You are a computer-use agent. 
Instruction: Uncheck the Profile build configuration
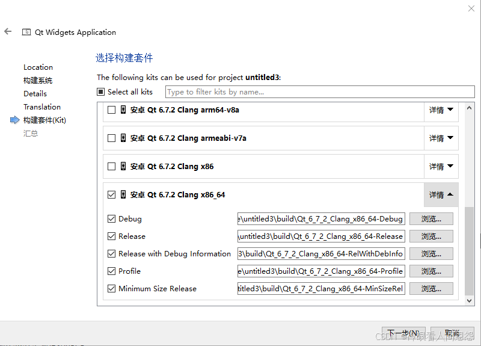111,271
